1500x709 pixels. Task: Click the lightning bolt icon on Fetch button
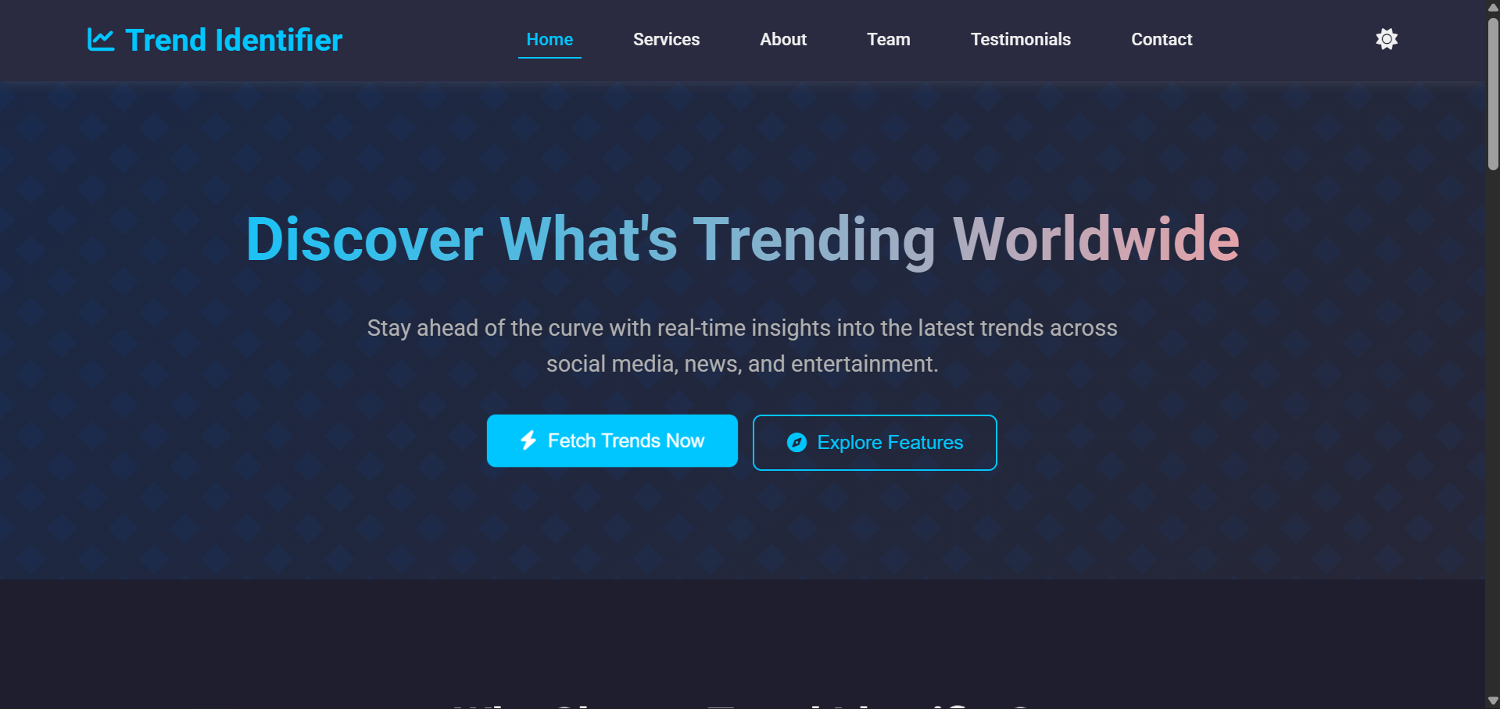click(528, 440)
